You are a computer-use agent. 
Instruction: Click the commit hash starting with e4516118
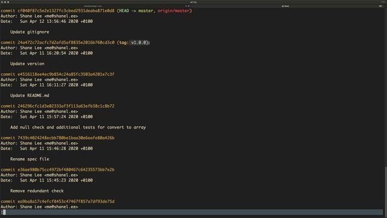[66, 74]
